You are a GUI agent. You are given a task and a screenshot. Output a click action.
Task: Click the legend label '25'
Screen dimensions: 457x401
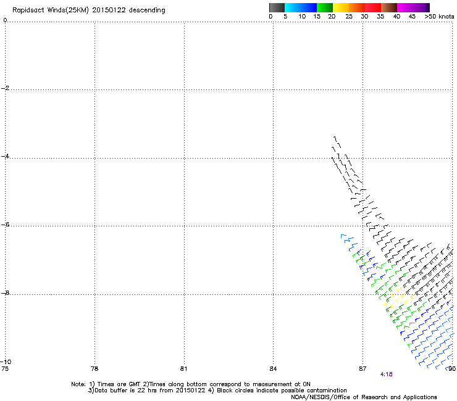click(x=349, y=17)
